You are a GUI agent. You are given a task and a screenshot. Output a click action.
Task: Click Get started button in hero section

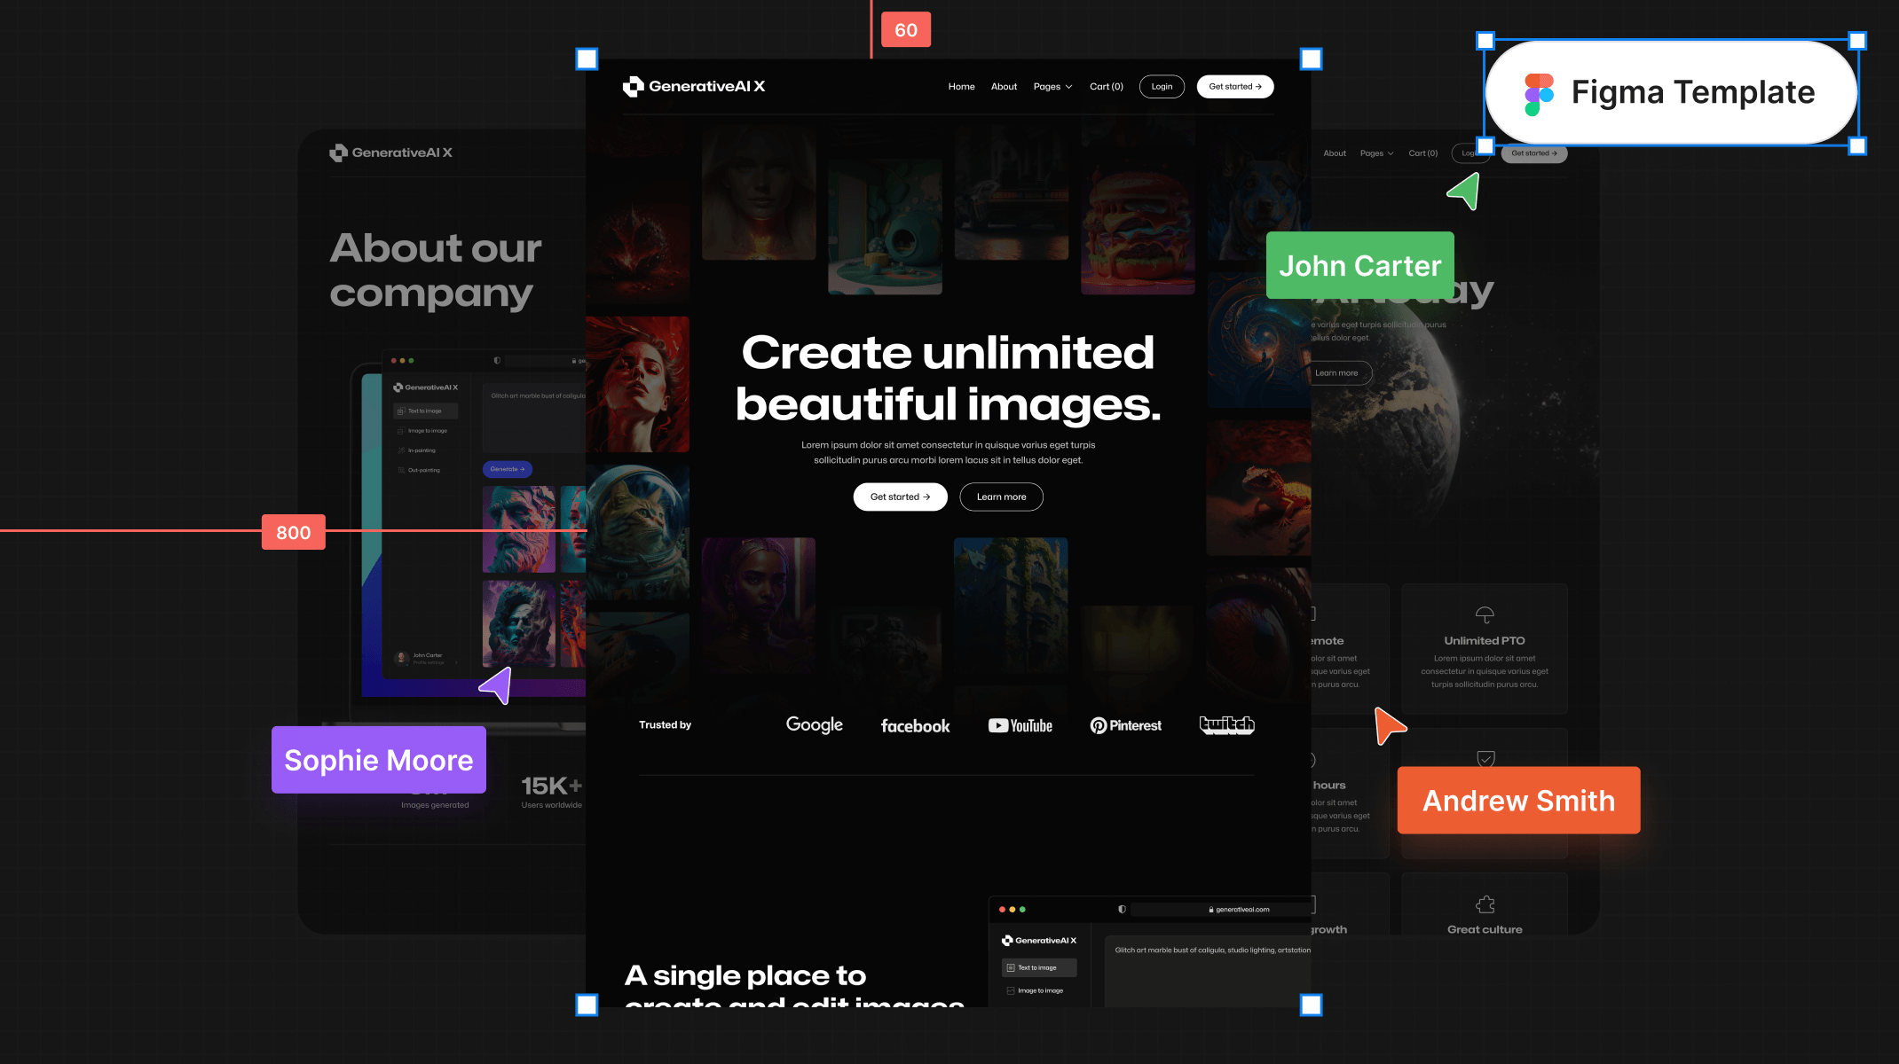900,496
